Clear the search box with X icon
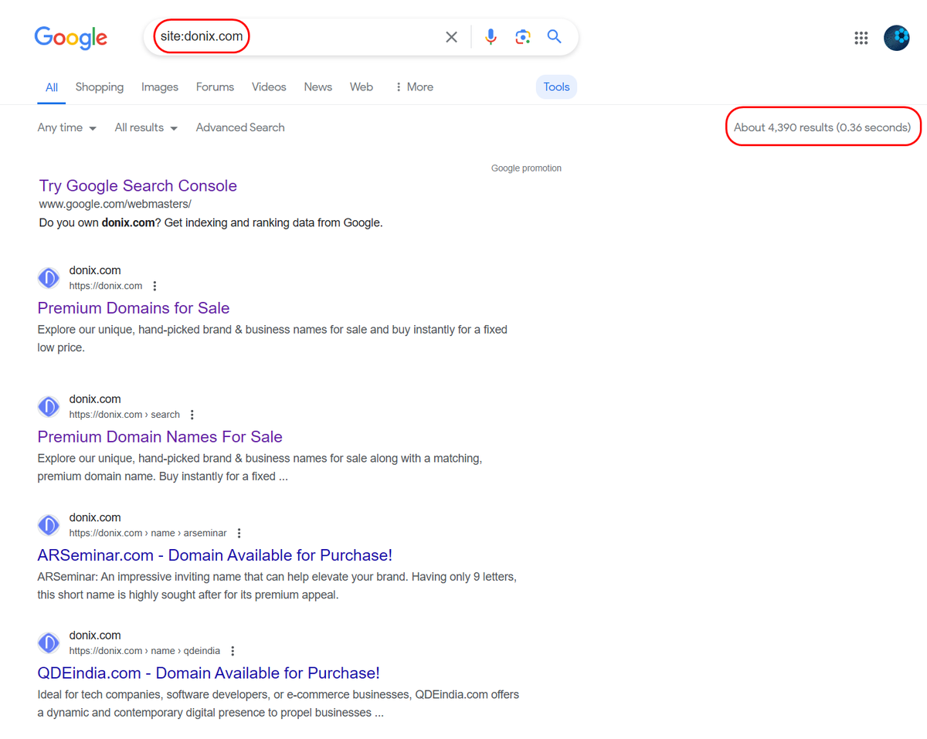Image resolution: width=927 pixels, height=739 pixels. 452,37
